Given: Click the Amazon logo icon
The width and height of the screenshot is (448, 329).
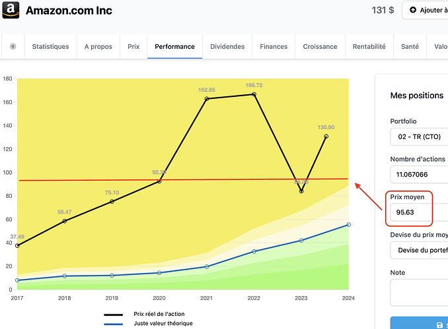Looking at the screenshot, I should click(11, 10).
